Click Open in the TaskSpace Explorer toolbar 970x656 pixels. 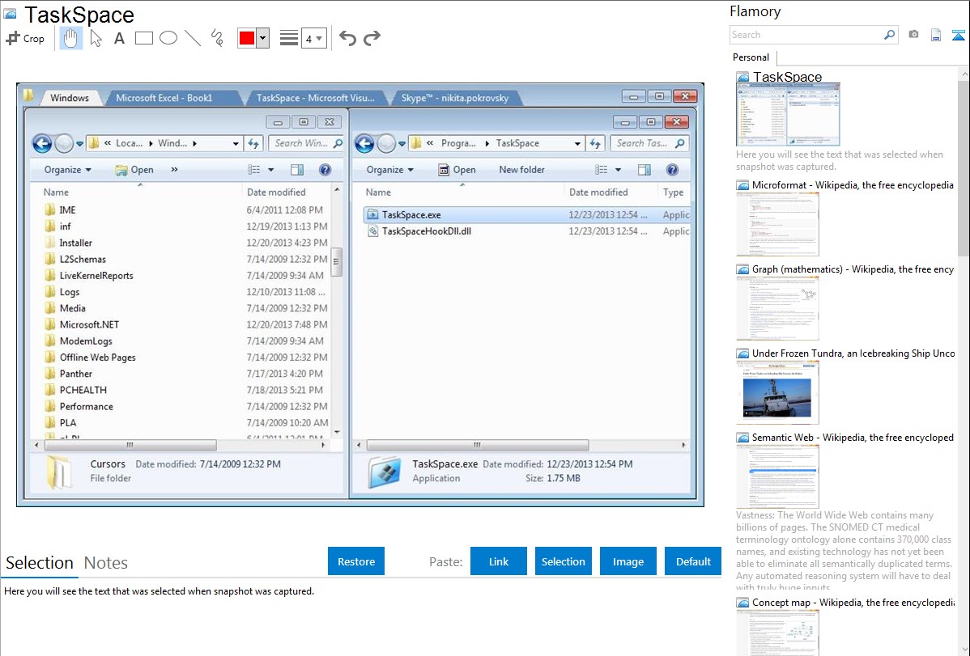click(x=457, y=169)
